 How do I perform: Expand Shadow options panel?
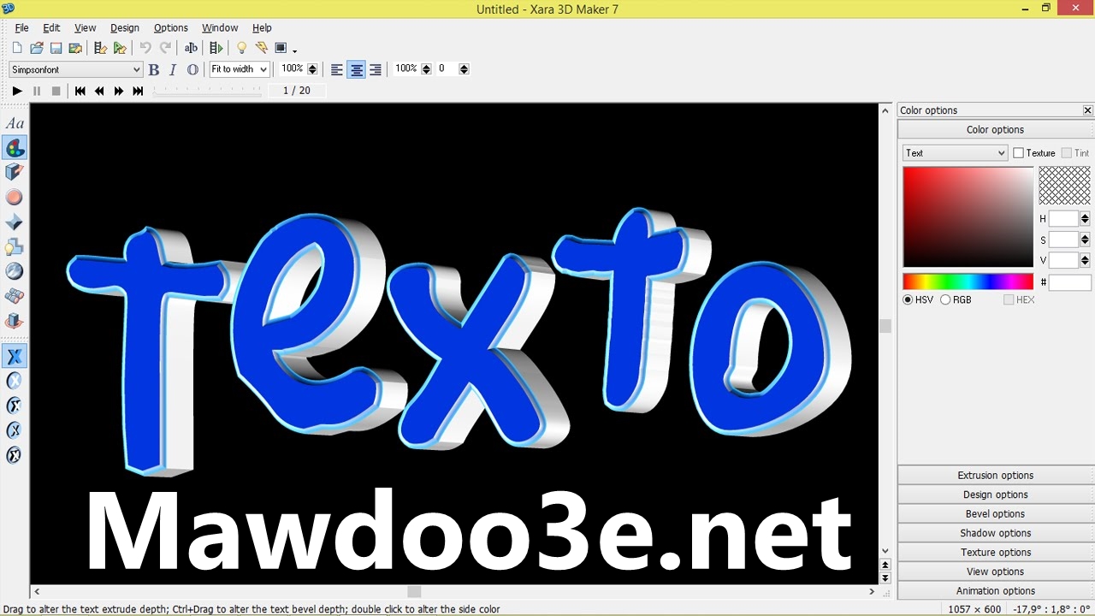pos(996,533)
